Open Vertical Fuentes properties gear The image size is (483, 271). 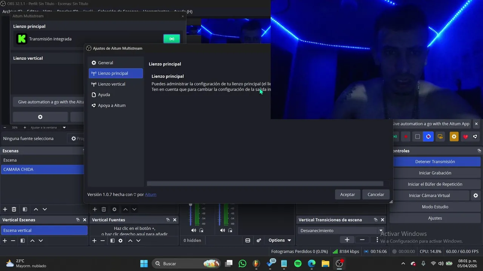tap(120, 241)
